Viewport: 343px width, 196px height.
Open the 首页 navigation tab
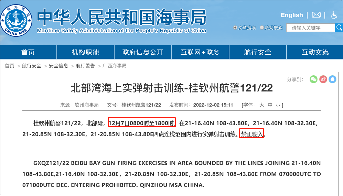pos(28,52)
